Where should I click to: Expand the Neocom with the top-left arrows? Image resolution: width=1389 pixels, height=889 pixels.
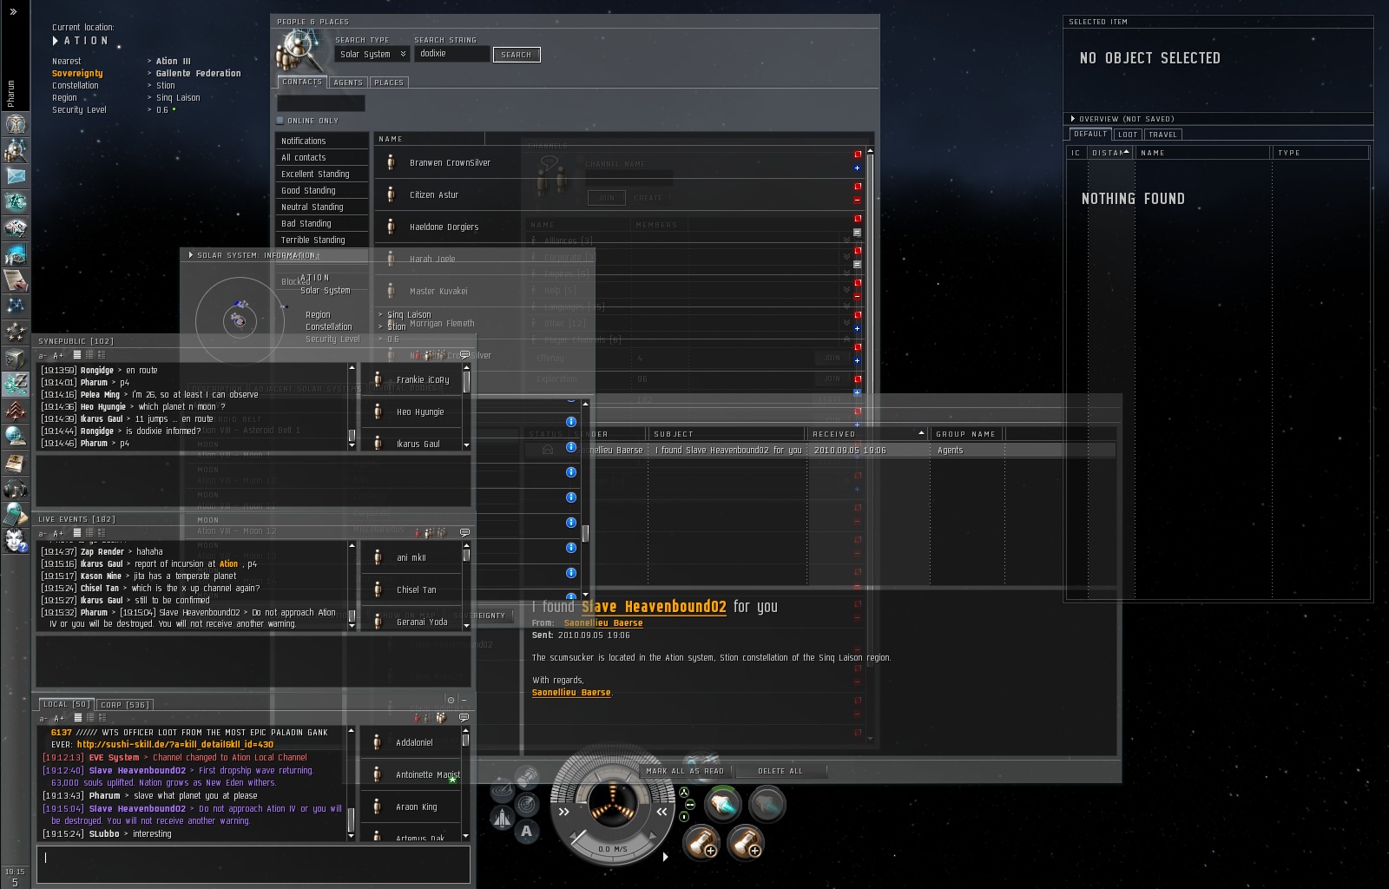[x=13, y=11]
